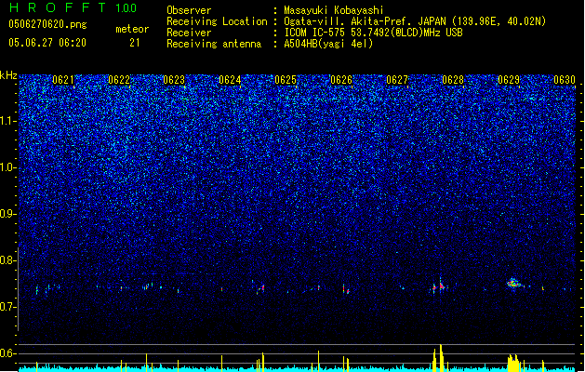The height and width of the screenshot is (372, 585).
Task: Click the 0624 time marker
Action: pos(230,80)
